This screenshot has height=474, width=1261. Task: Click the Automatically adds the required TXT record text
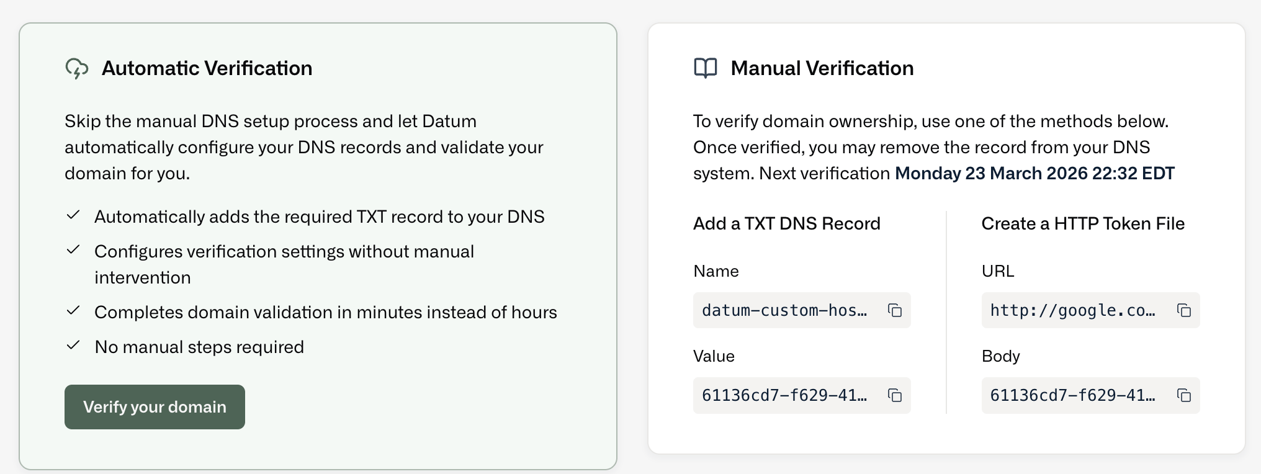pyautogui.click(x=320, y=217)
